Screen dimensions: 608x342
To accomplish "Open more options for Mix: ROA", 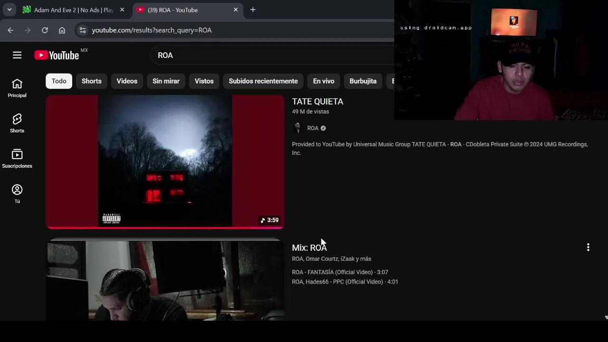I will (x=588, y=247).
